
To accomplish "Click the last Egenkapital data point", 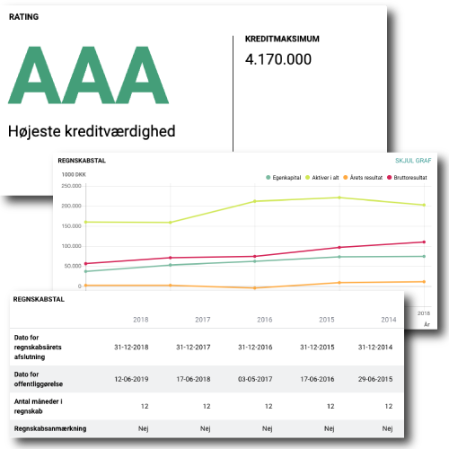I will click(424, 256).
